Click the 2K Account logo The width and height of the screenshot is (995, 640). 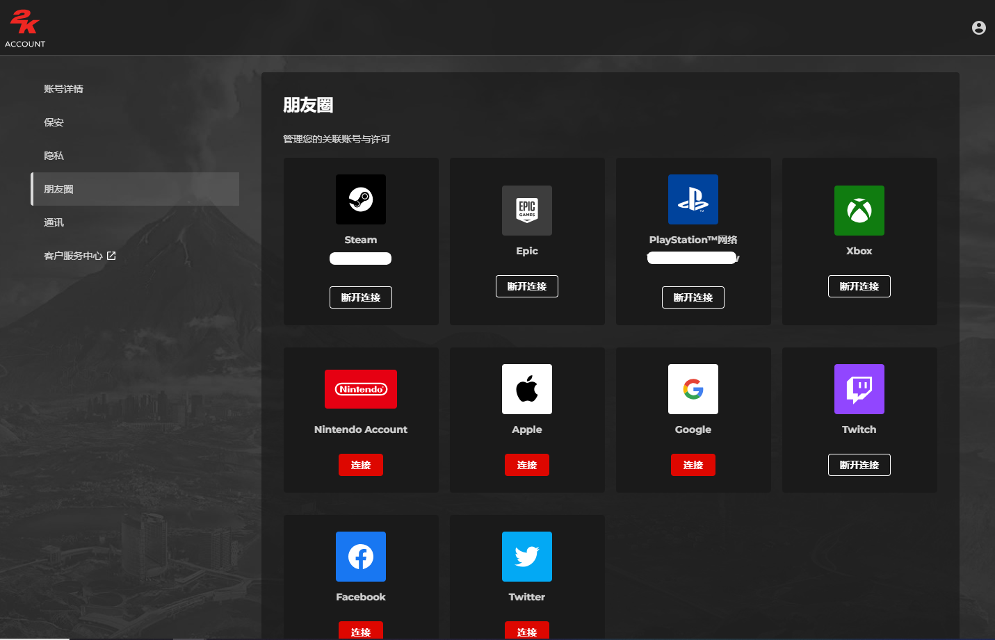[25, 28]
